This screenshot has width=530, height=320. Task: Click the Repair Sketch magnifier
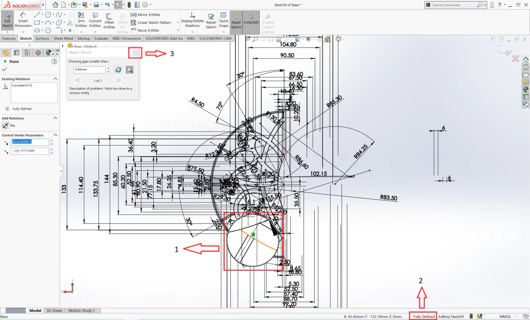click(129, 70)
